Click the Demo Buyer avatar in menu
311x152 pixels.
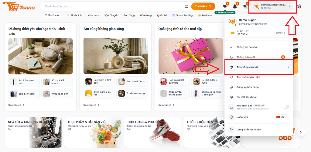232,22
